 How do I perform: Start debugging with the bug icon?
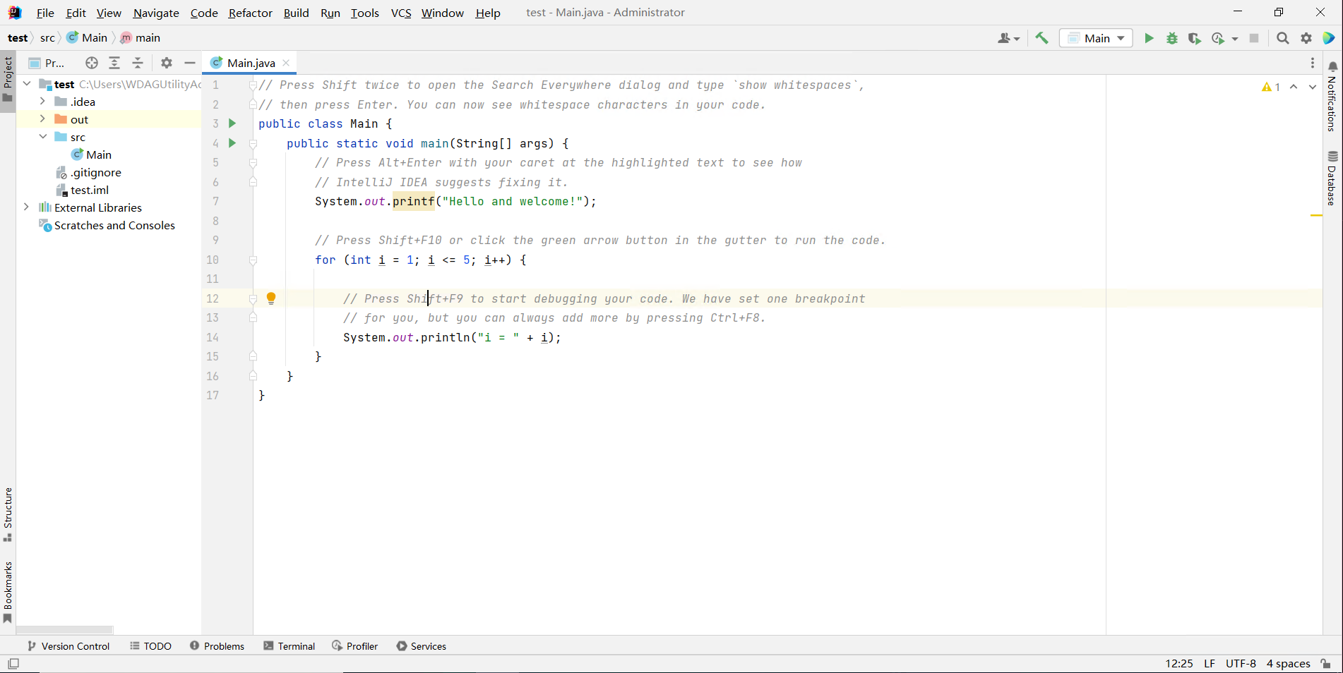(1172, 38)
